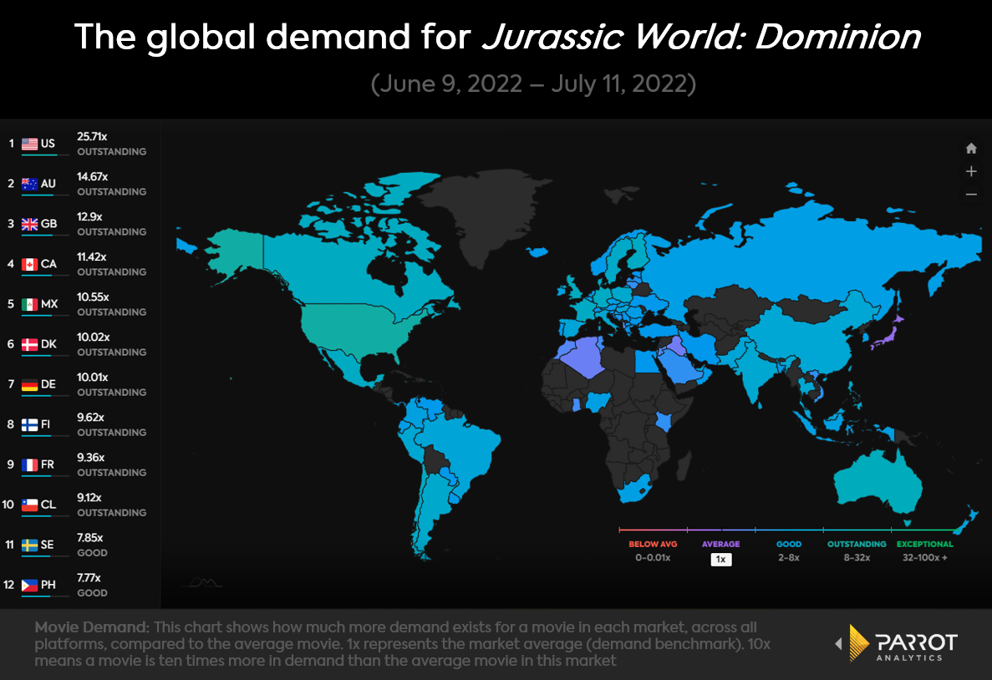Click the home reset map icon
The image size is (992, 680).
click(x=971, y=149)
